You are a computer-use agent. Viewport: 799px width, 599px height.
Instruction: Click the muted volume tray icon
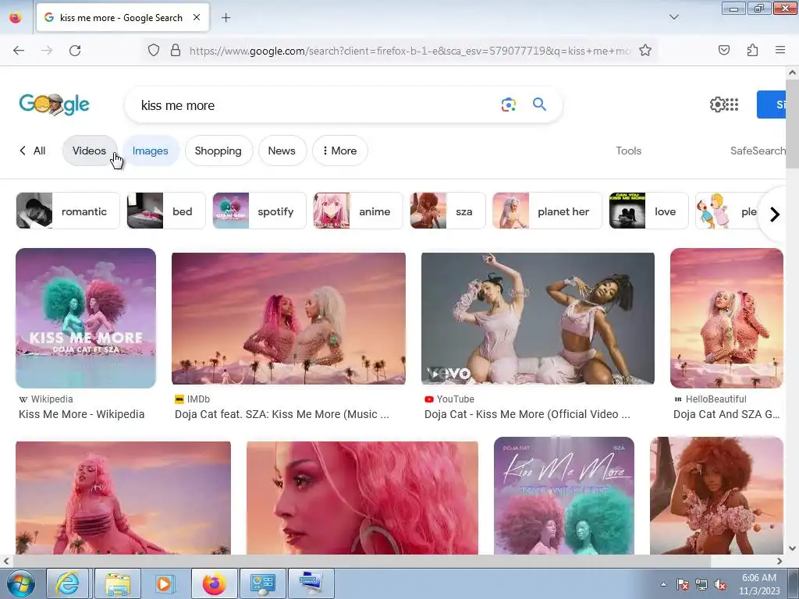click(720, 585)
